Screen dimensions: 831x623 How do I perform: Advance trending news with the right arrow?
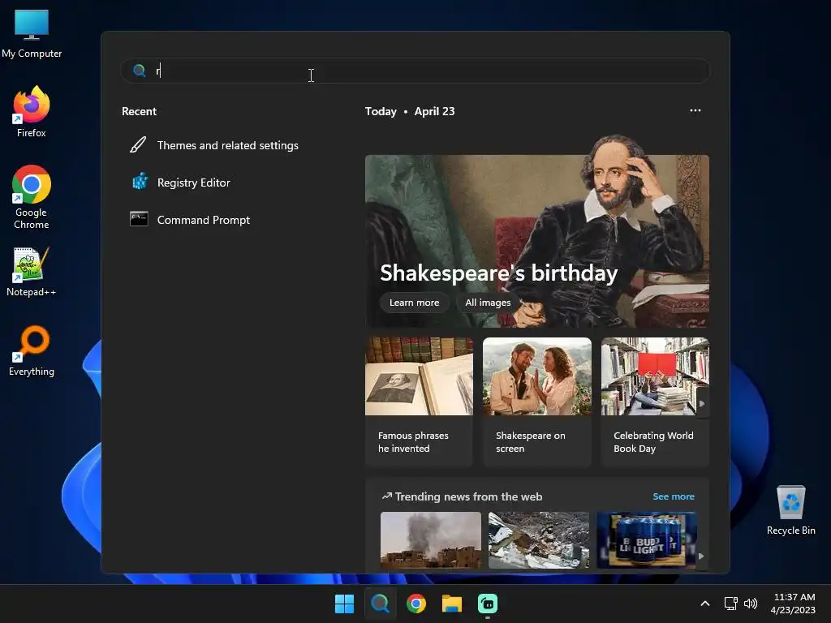(x=701, y=556)
